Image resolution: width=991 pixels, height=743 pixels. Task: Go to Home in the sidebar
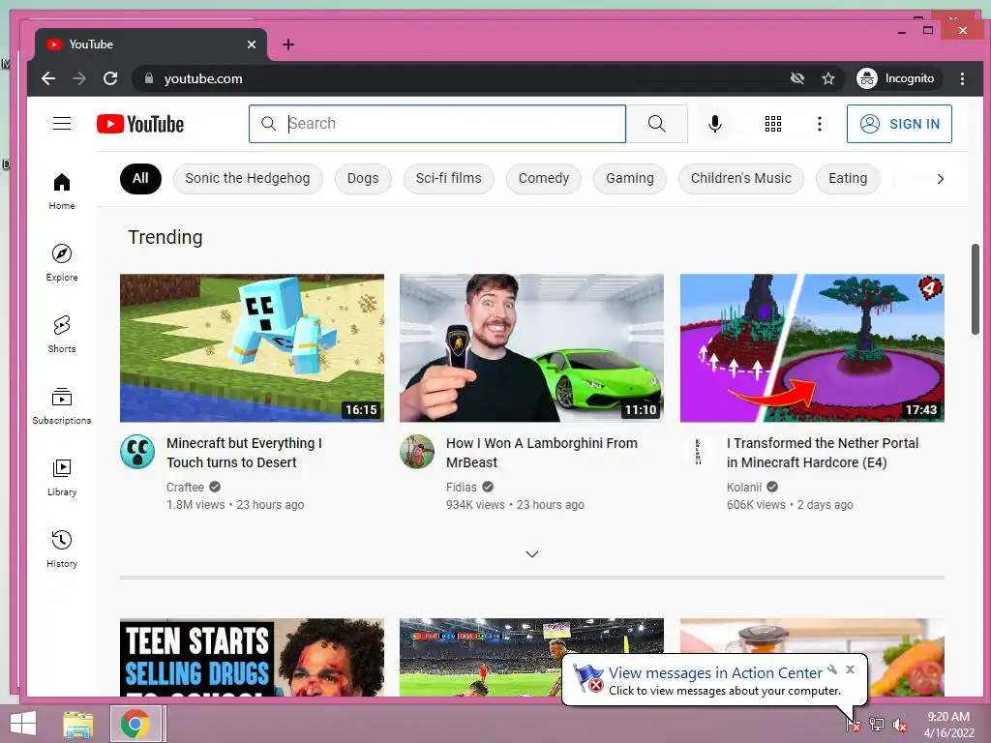tap(62, 192)
